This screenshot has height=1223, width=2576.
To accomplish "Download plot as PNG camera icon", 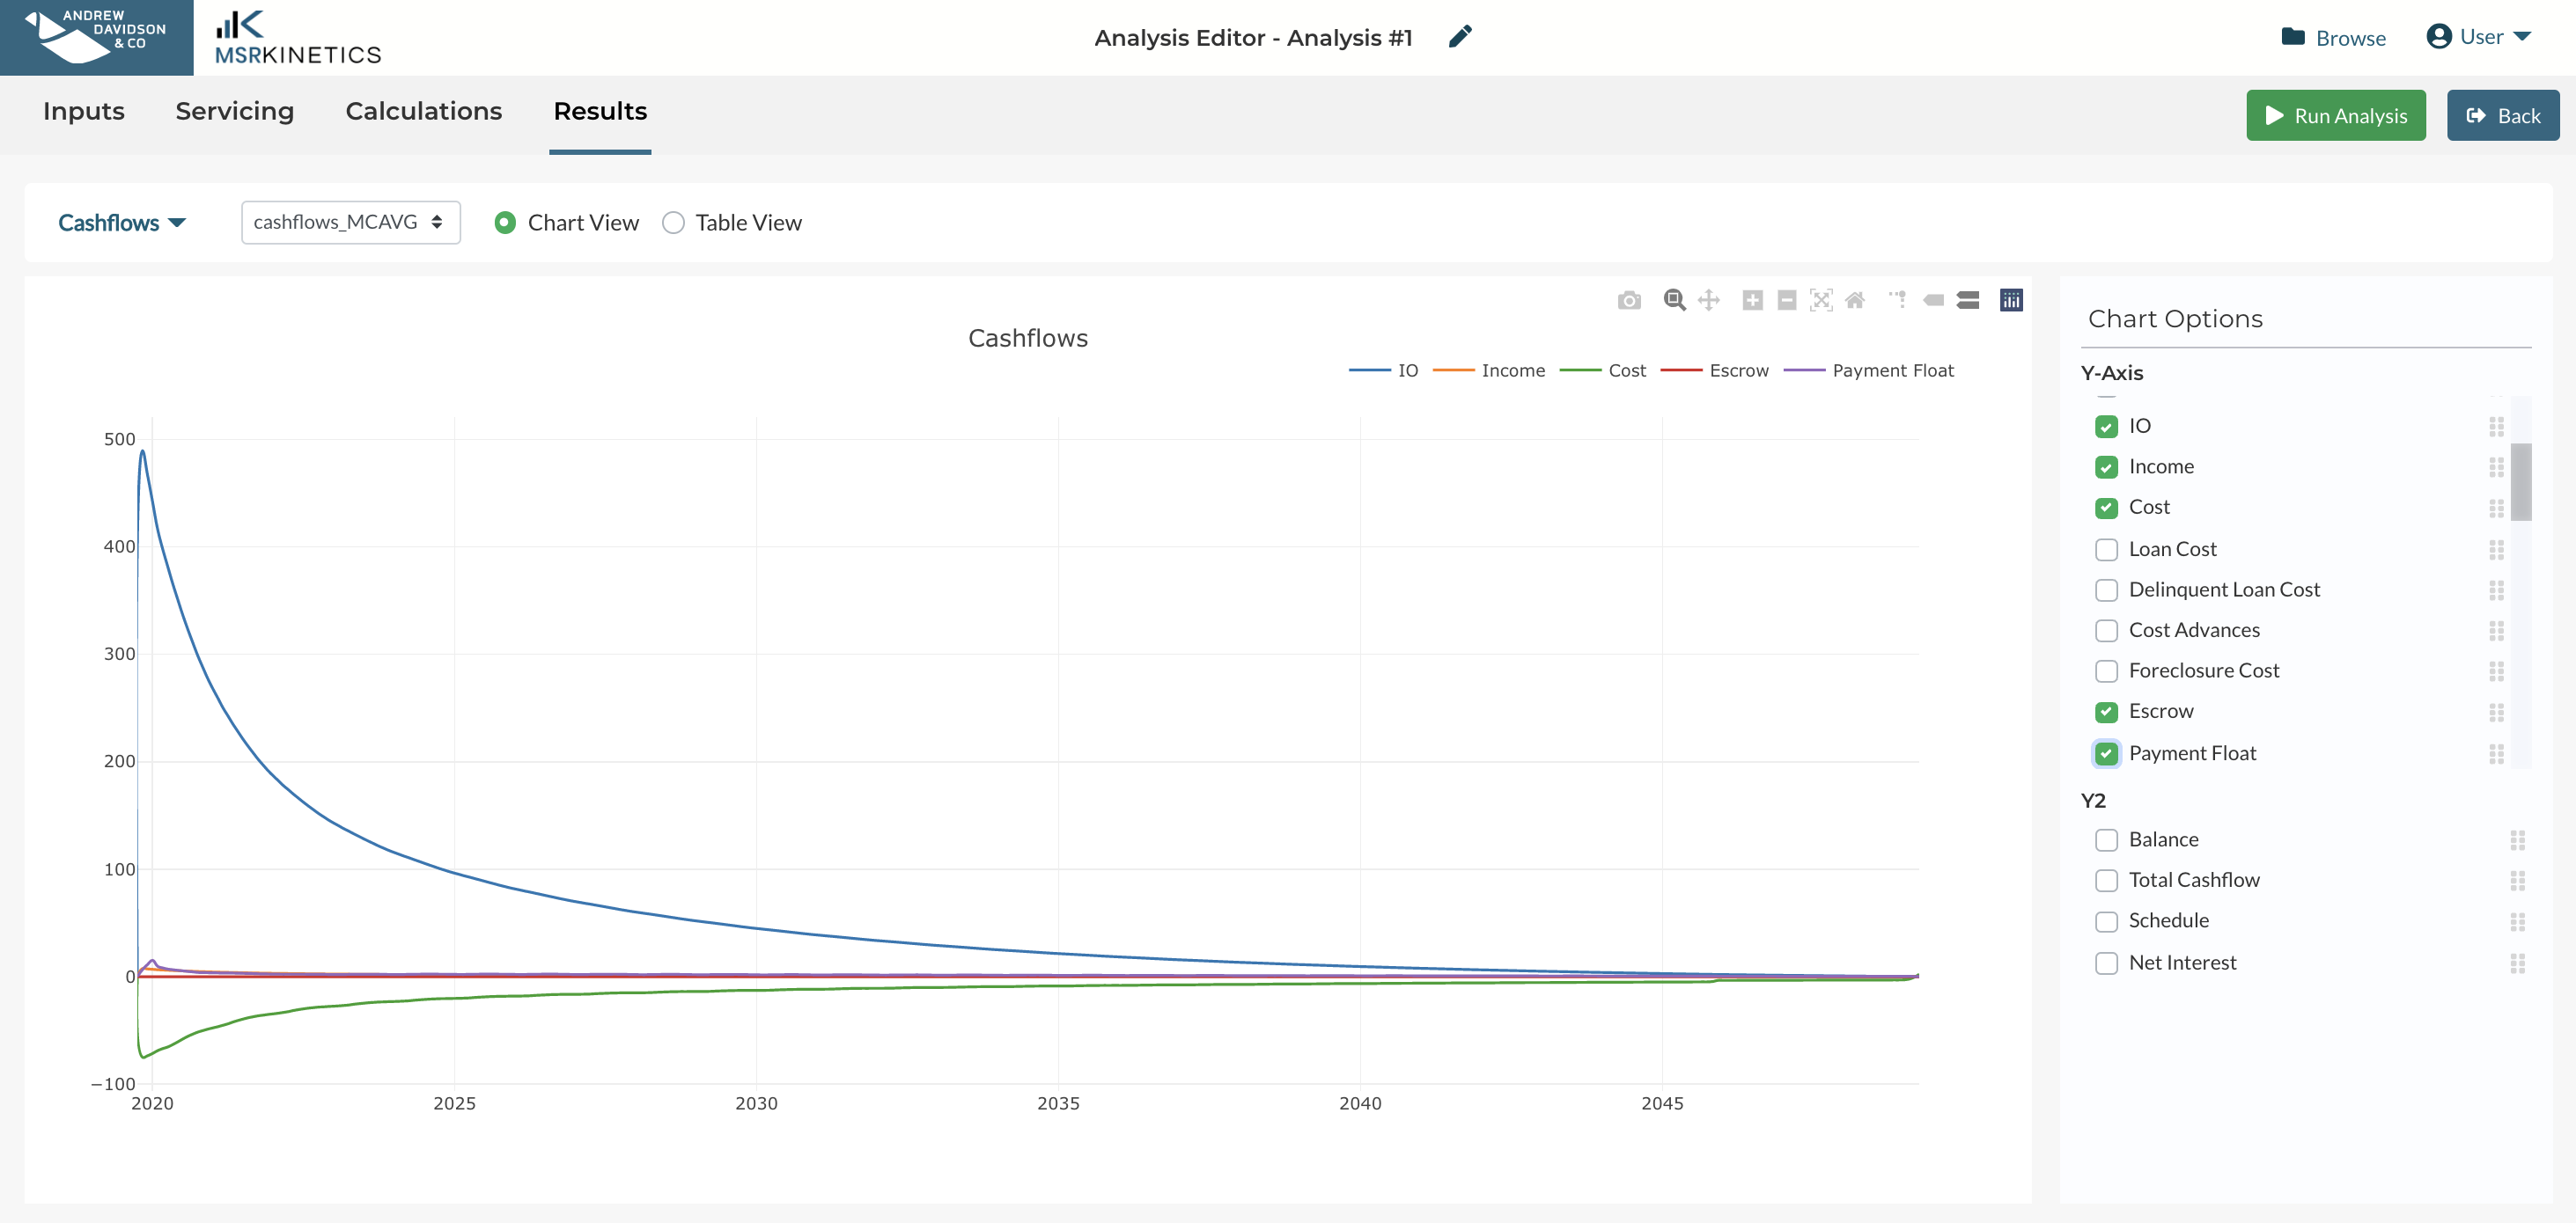I will pos(1629,300).
